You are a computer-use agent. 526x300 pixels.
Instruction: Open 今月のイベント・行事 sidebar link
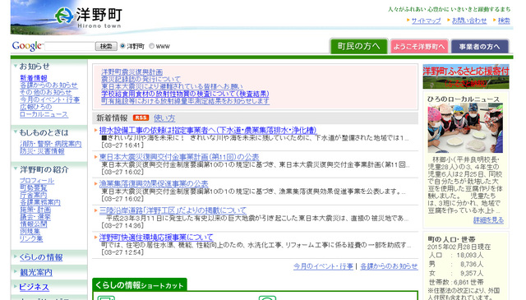tap(49, 99)
